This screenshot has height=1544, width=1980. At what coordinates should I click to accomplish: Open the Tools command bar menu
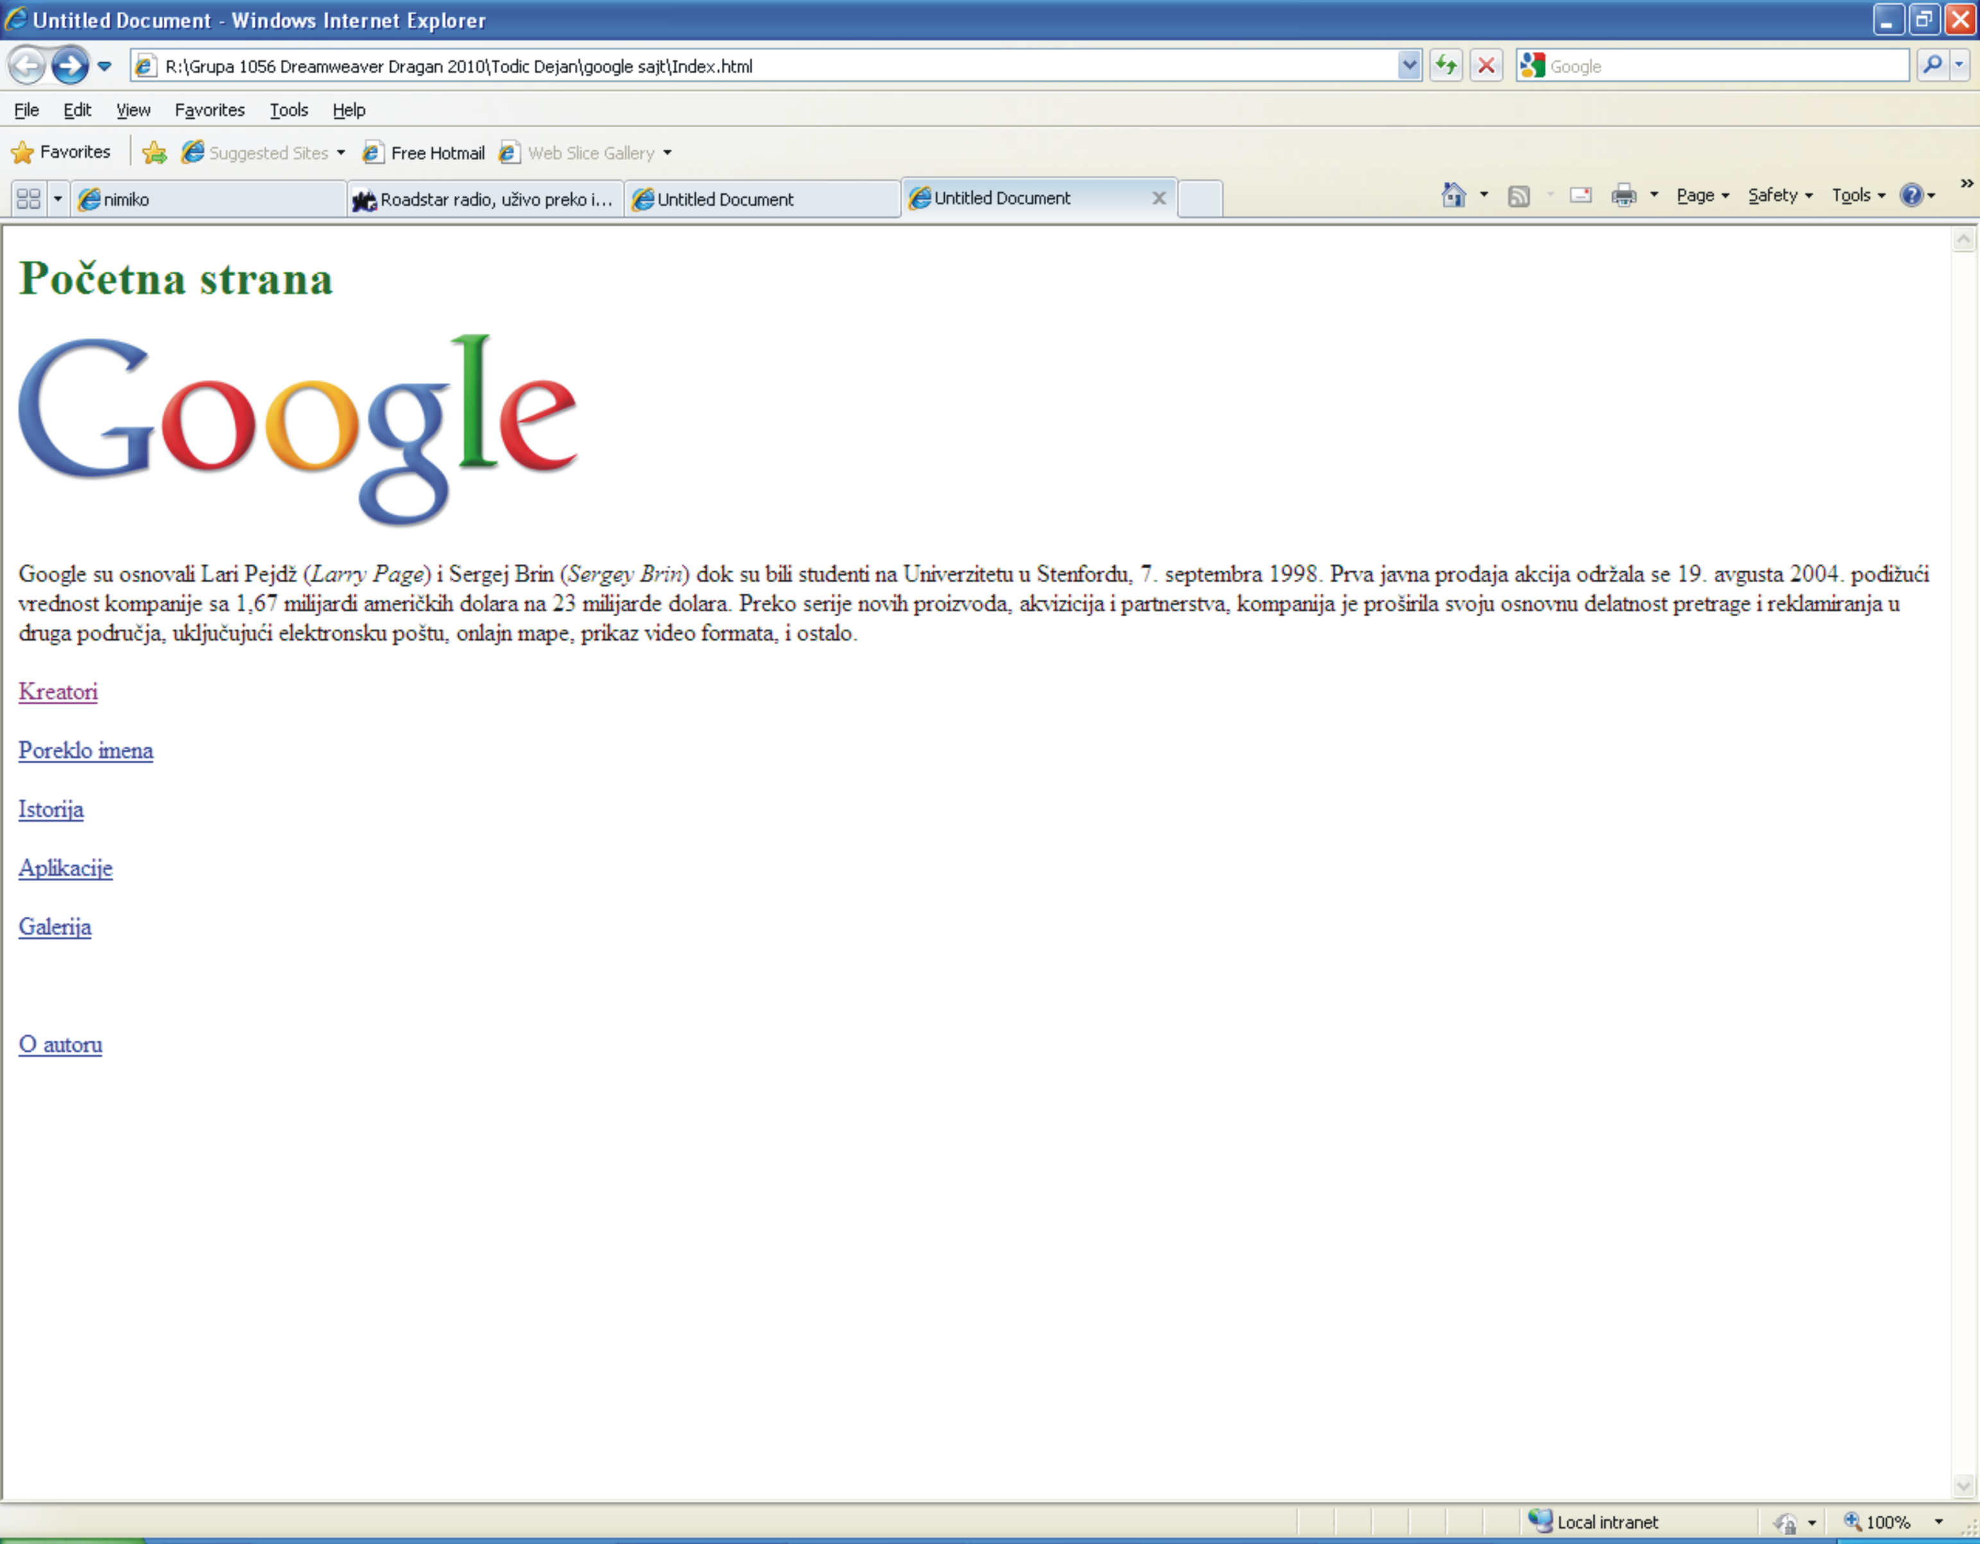pos(1857,196)
